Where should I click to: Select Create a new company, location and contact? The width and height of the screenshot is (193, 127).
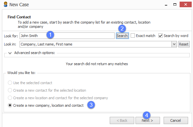click(x=10, y=105)
